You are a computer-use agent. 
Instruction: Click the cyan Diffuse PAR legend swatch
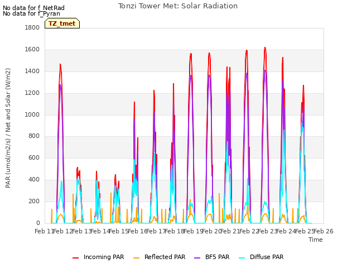click(242, 258)
